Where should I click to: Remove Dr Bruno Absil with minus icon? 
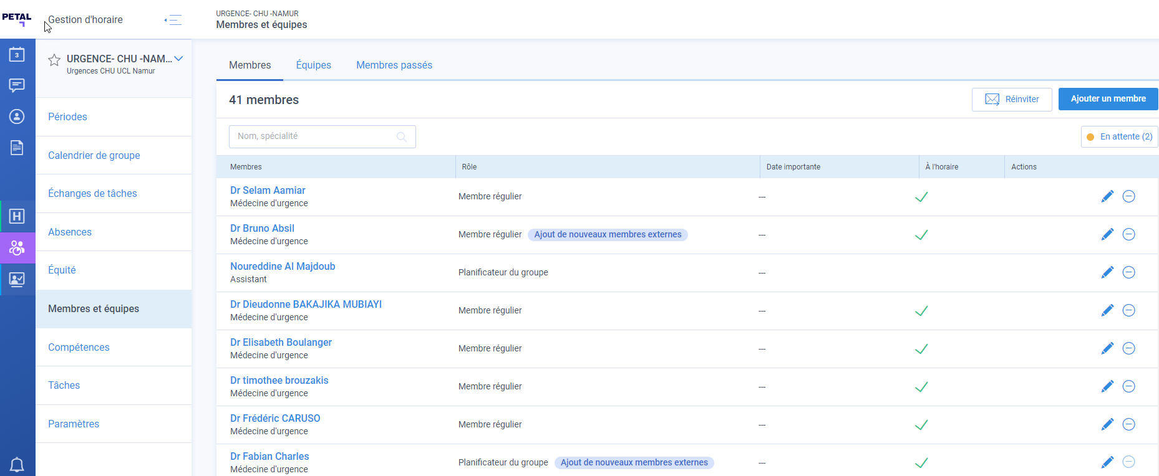coord(1128,234)
